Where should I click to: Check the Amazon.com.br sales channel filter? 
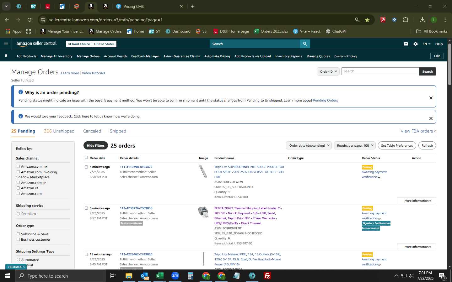18,182
